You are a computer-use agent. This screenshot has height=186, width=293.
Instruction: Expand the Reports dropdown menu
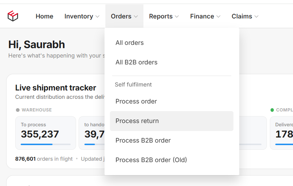click(164, 16)
